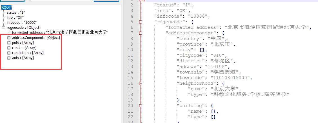The height and width of the screenshot is (123, 318).
Task: Select the addressComponent : [Object] tree label
Action: [36, 38]
